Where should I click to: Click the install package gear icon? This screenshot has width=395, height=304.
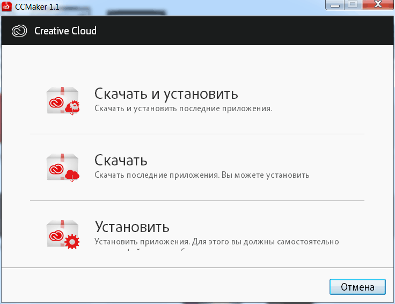[63, 234]
